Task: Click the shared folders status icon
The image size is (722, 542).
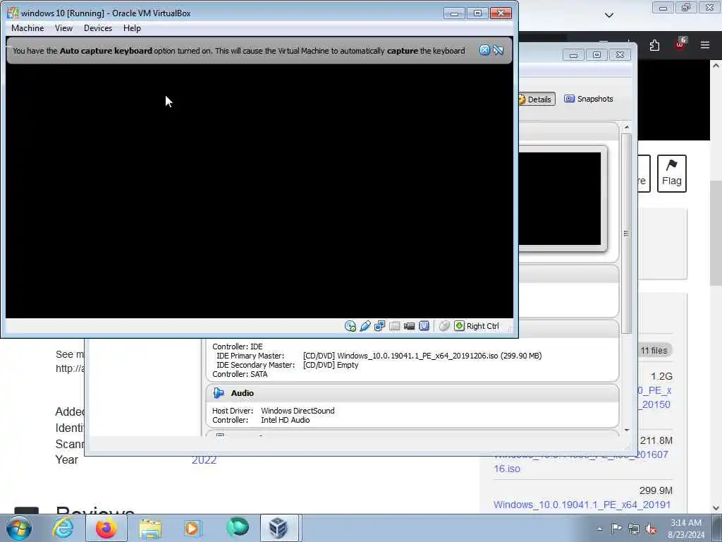Action: click(x=394, y=326)
